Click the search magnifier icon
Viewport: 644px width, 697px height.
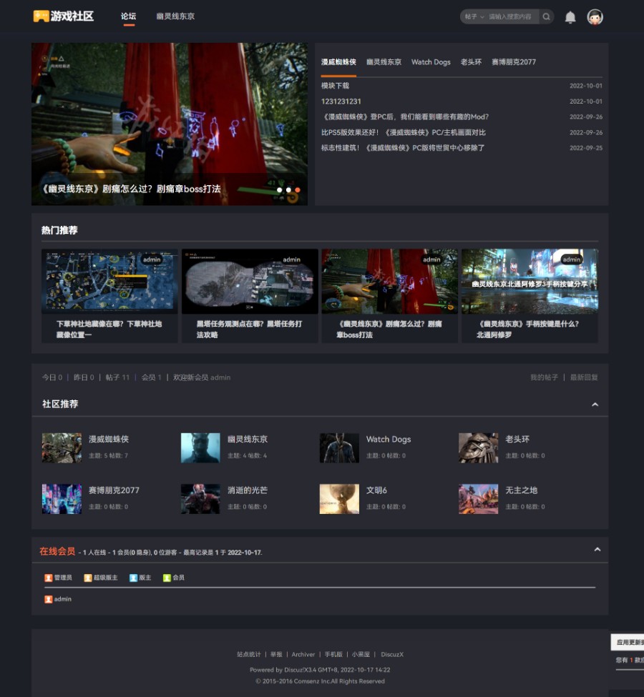546,17
